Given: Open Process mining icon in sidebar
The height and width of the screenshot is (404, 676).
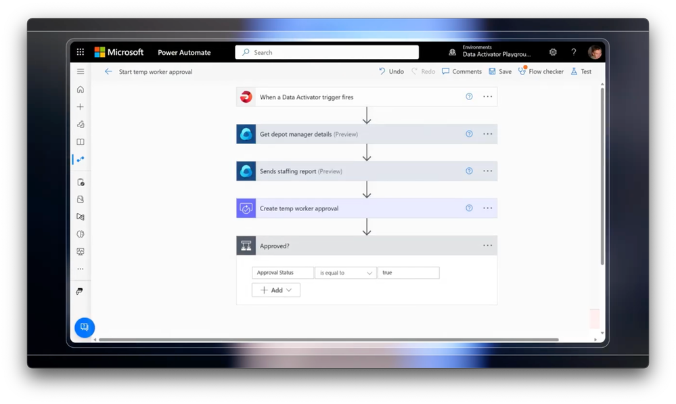Looking at the screenshot, I should [x=81, y=217].
